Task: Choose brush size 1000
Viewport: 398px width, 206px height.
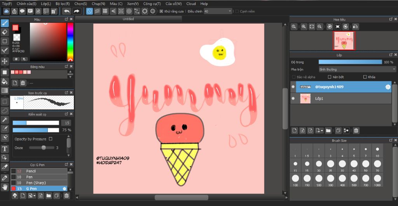Action: (377, 180)
